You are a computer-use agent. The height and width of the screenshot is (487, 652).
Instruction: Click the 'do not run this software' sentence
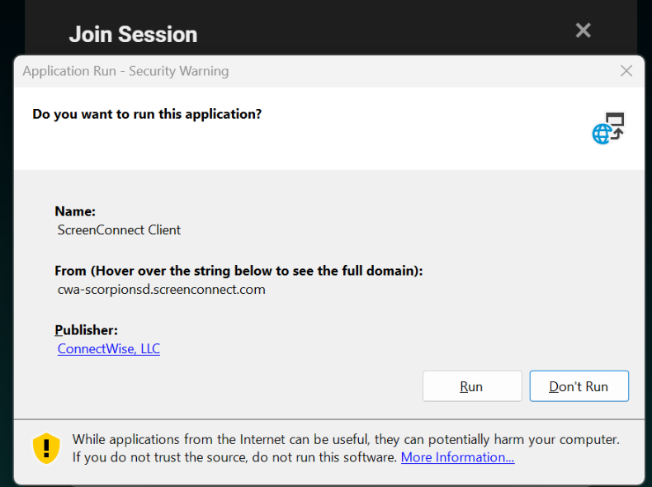tap(235, 457)
